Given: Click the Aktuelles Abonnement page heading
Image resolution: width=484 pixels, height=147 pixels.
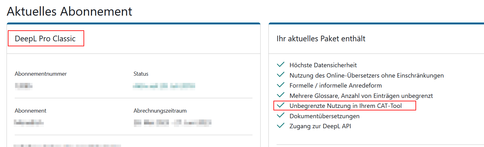Looking at the screenshot, I should click(69, 12).
